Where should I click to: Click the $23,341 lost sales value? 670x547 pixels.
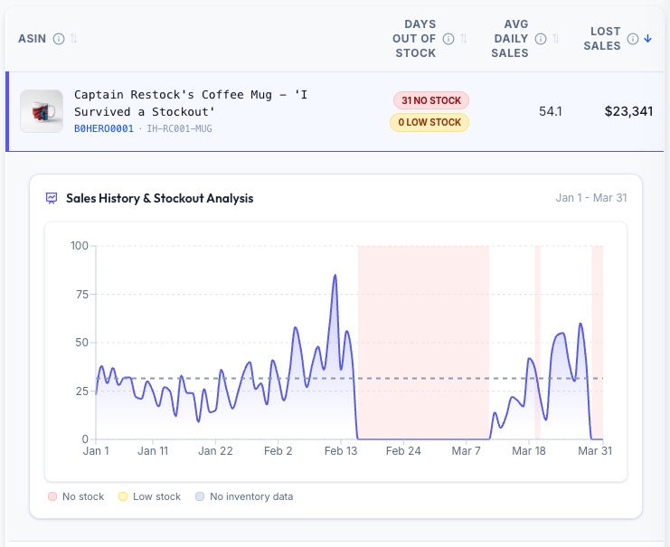point(628,111)
